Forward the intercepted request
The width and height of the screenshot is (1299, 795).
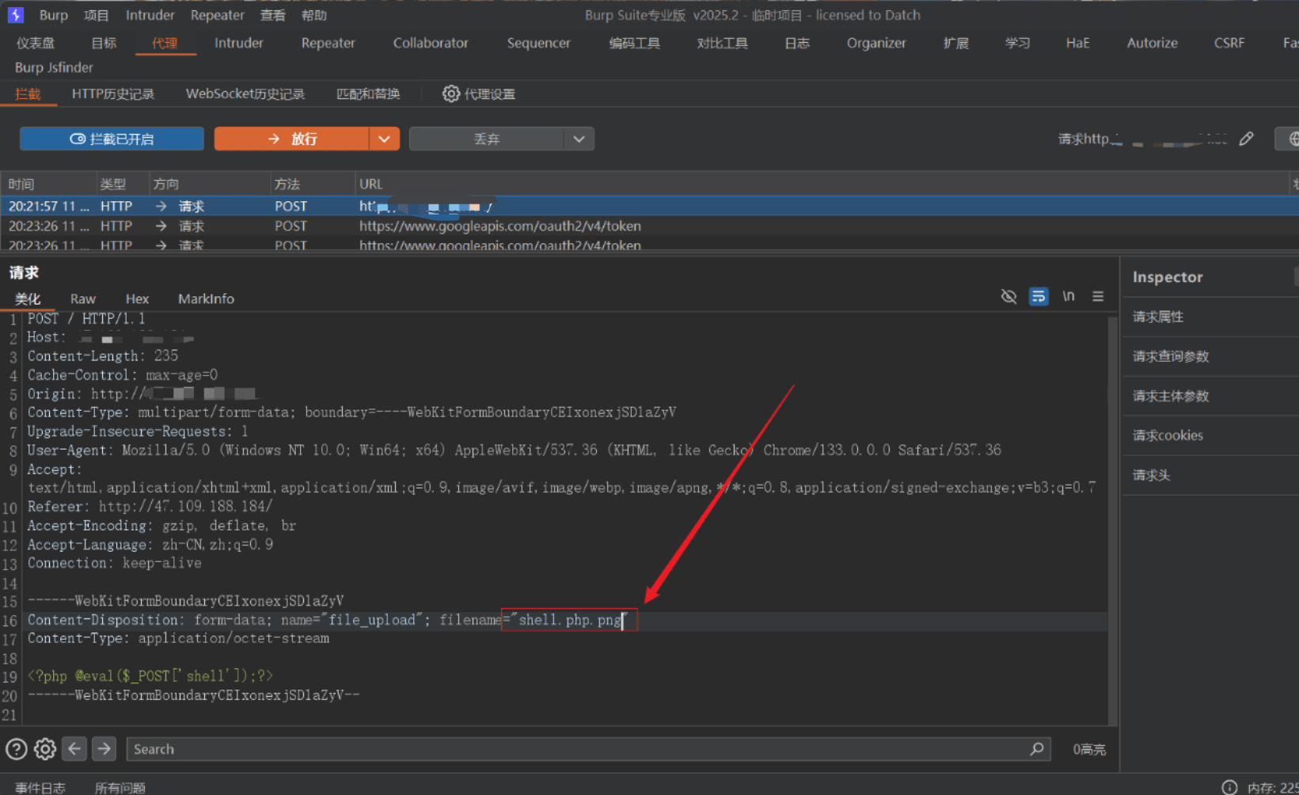[x=291, y=139]
